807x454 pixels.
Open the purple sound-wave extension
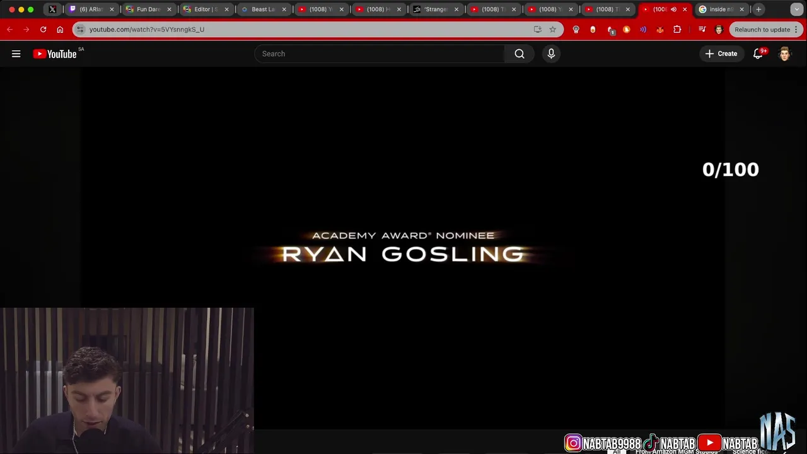(643, 30)
